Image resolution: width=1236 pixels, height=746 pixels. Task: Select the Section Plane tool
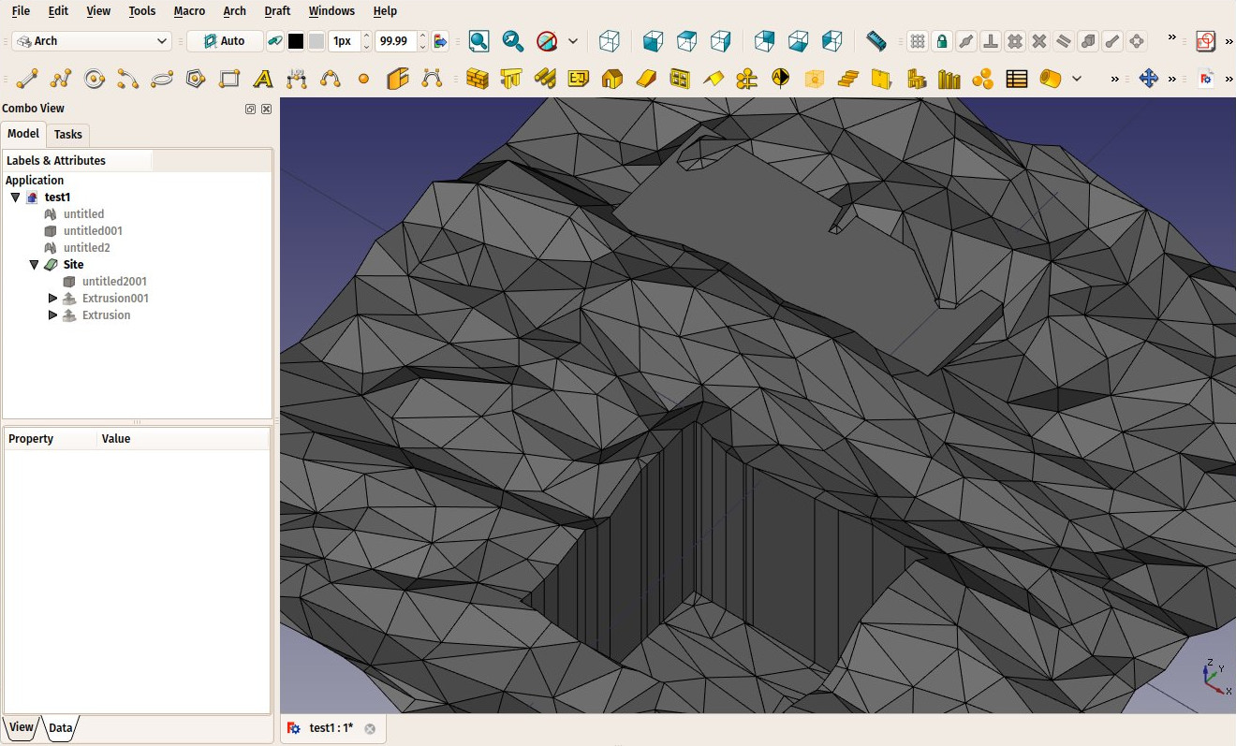[x=781, y=79]
